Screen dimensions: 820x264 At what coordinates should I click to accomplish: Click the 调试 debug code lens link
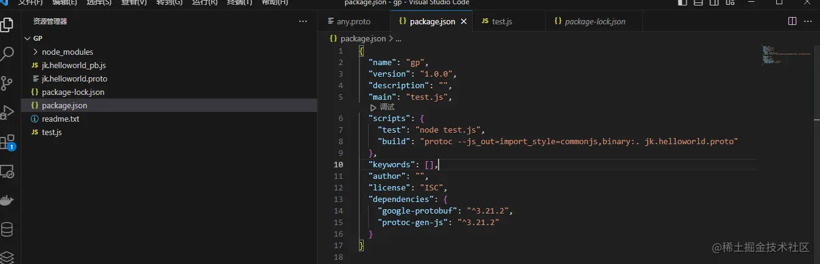[x=387, y=107]
